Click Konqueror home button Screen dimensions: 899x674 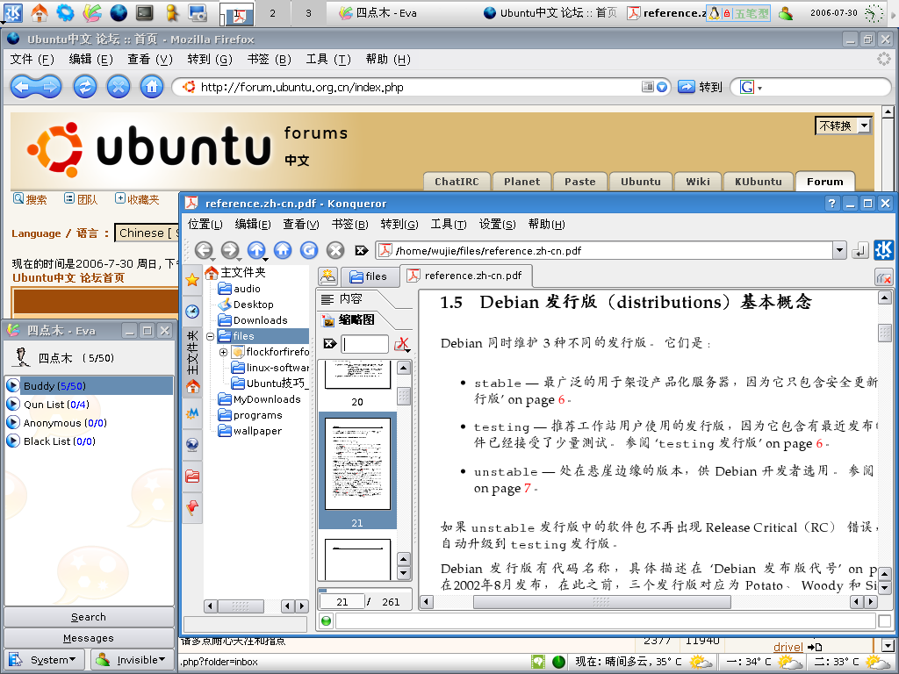(283, 250)
